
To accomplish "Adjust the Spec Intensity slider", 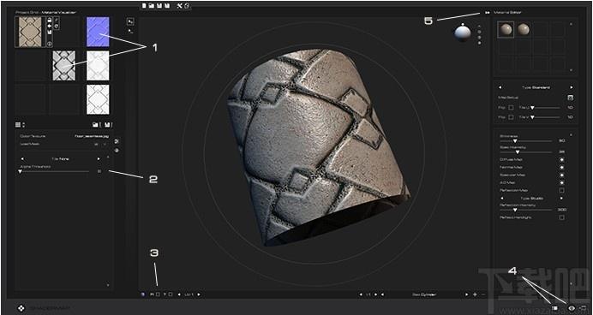I will 526,152.
